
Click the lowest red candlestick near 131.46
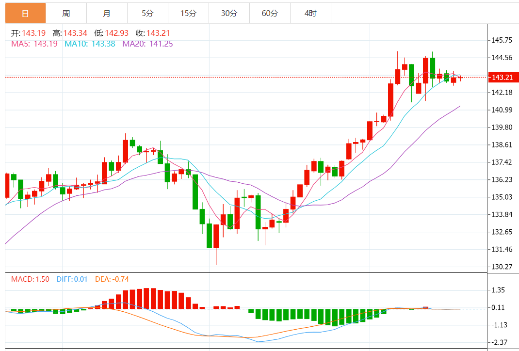click(216, 236)
